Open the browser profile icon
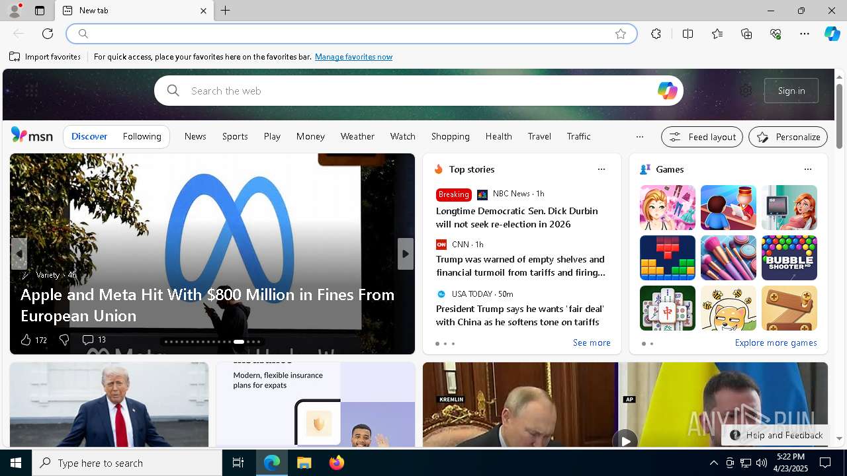Screen dimensions: 847x476 (x=15, y=10)
